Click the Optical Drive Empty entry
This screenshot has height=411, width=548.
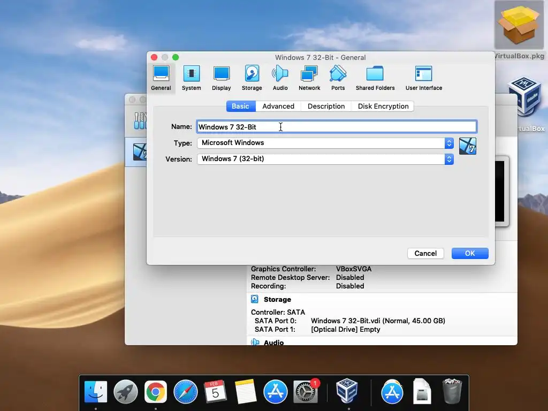345,330
